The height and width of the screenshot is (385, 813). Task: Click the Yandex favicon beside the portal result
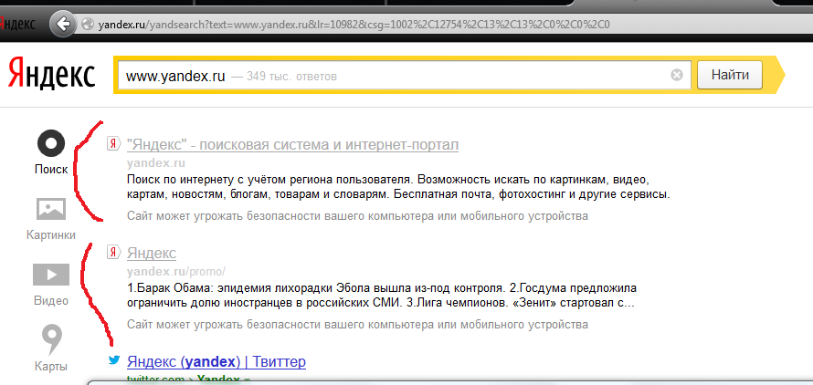(113, 144)
